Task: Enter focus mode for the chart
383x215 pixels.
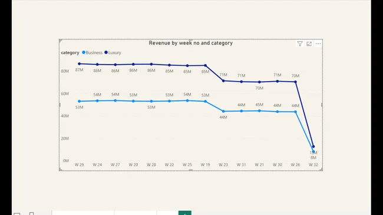Action: point(309,43)
